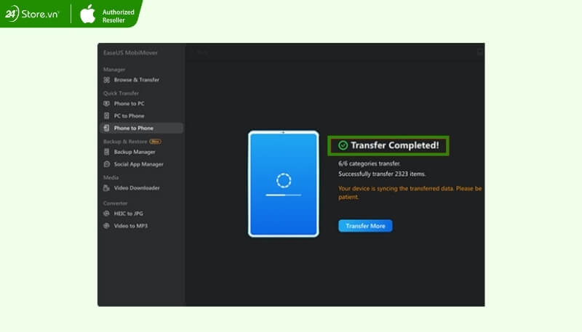582x332 pixels.
Task: Click the Transfer More button
Action: pyautogui.click(x=365, y=226)
